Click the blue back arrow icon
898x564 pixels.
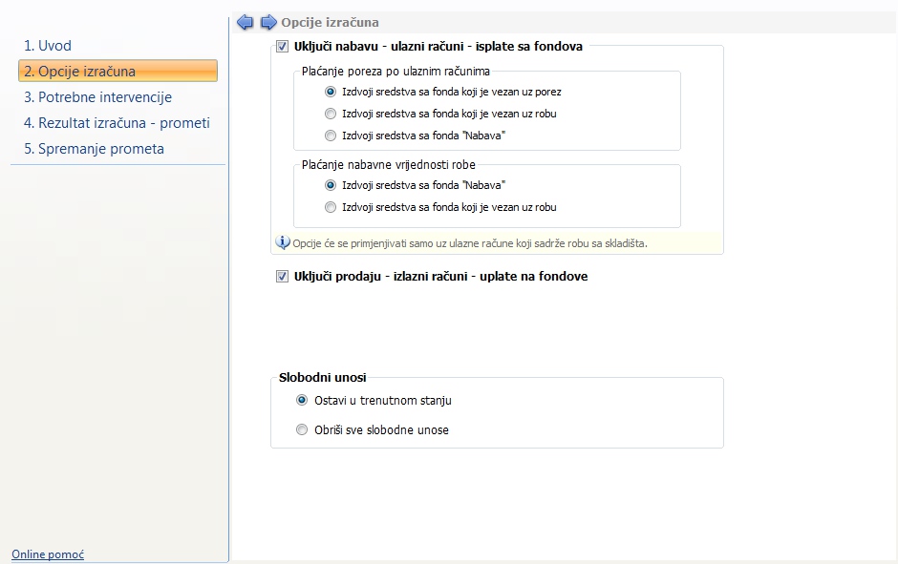246,22
